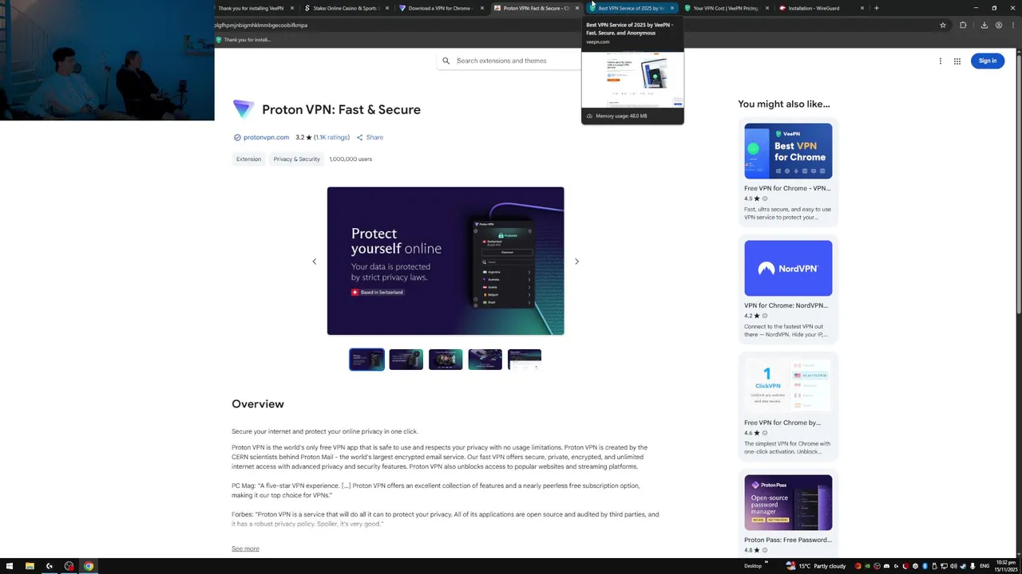This screenshot has height=574, width=1022.
Task: Close the Stake Online Casino tab
Action: pos(387,8)
